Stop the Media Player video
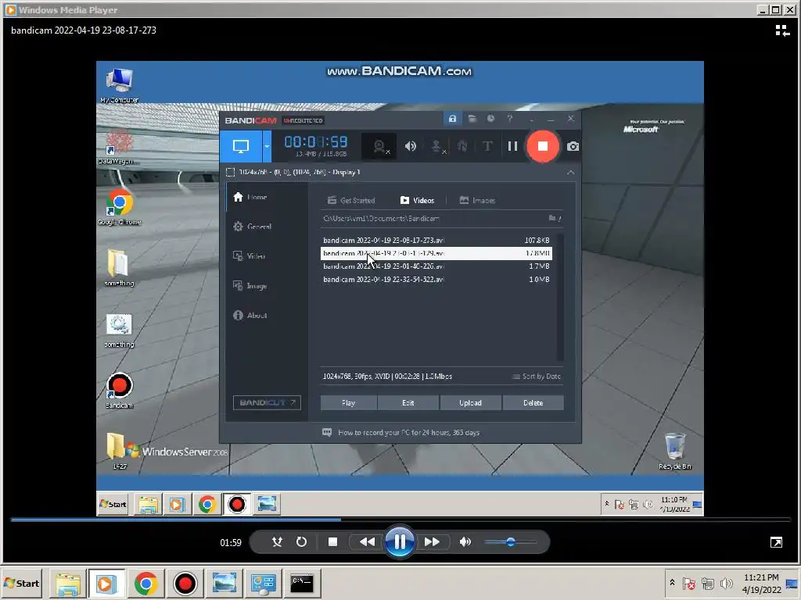 click(x=332, y=542)
